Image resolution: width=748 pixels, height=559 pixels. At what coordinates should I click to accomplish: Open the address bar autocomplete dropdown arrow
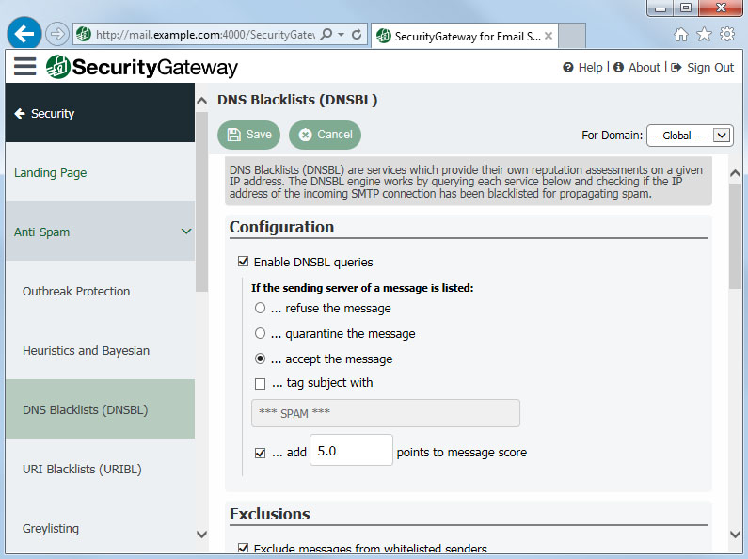click(341, 34)
